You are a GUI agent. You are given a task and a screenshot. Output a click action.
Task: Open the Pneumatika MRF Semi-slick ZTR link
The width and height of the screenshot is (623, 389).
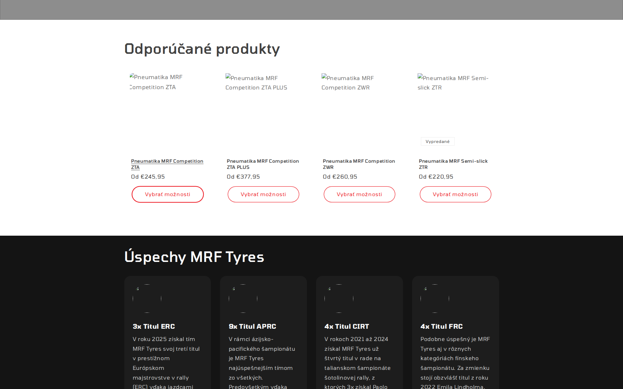(453, 164)
